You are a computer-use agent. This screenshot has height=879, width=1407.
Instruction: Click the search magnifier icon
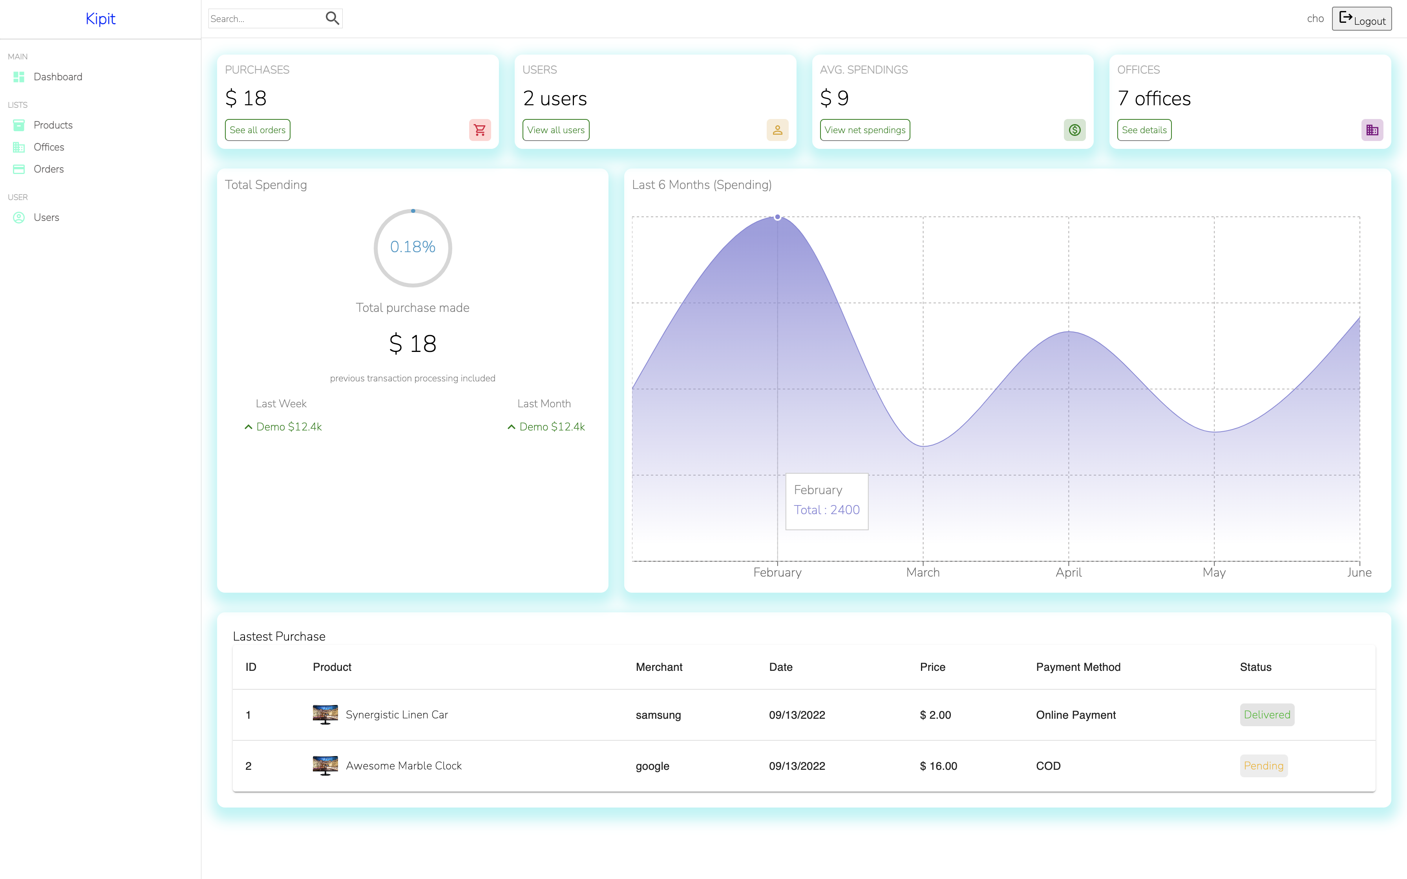332,18
